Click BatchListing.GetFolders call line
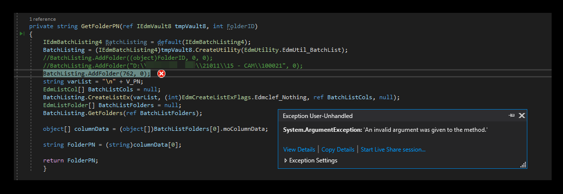 pos(123,113)
